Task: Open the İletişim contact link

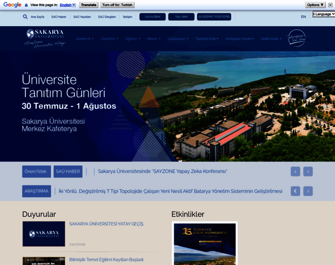Action: tap(127, 17)
